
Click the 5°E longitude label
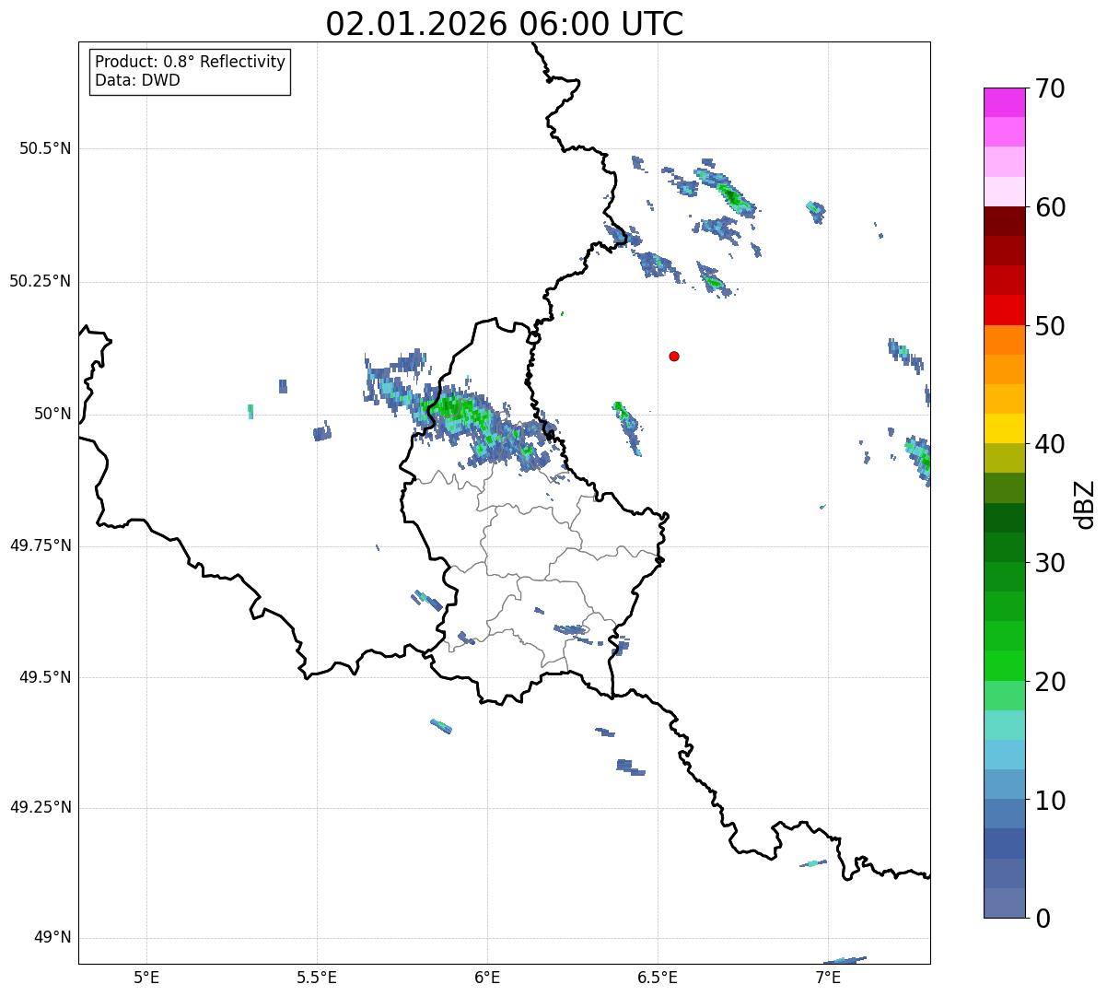[146, 977]
